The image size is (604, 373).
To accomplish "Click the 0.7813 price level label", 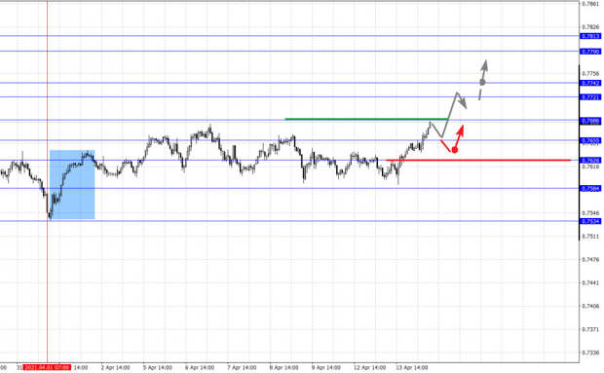I will coord(590,36).
